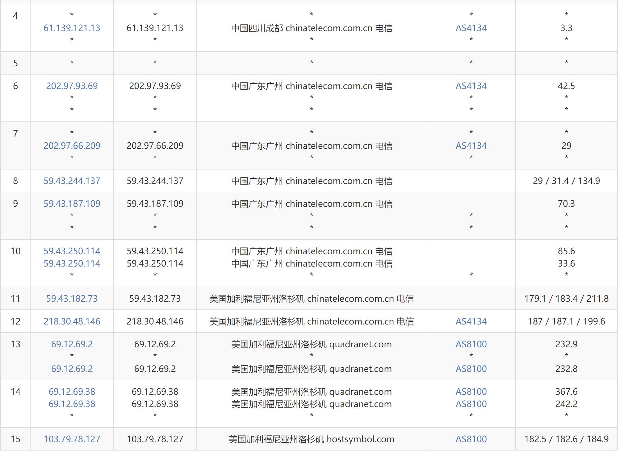The image size is (619, 453).
Task: Open IP link 59.43.182.73 in hop 11
Action: [x=72, y=299]
